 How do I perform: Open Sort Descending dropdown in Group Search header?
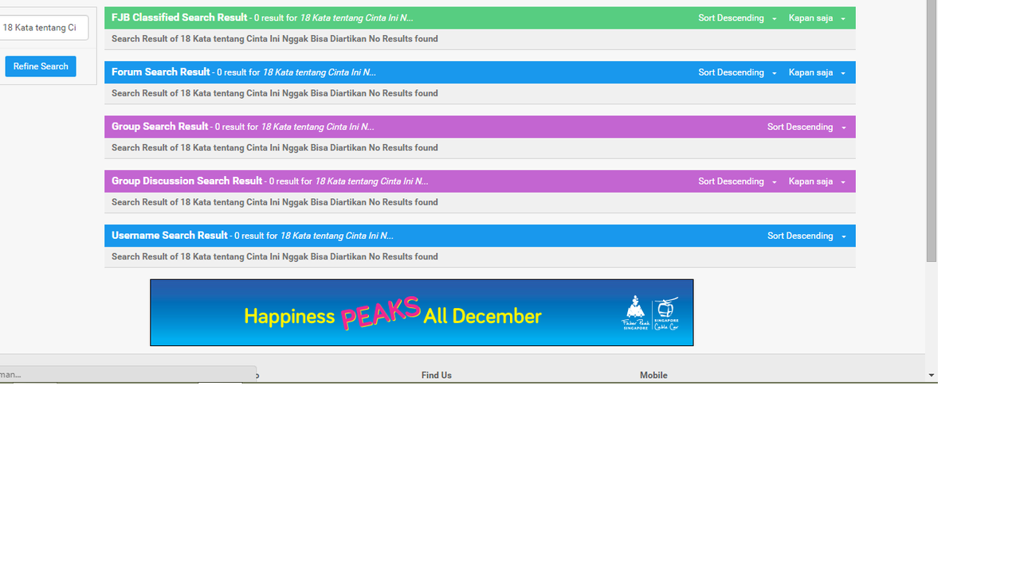coord(806,127)
